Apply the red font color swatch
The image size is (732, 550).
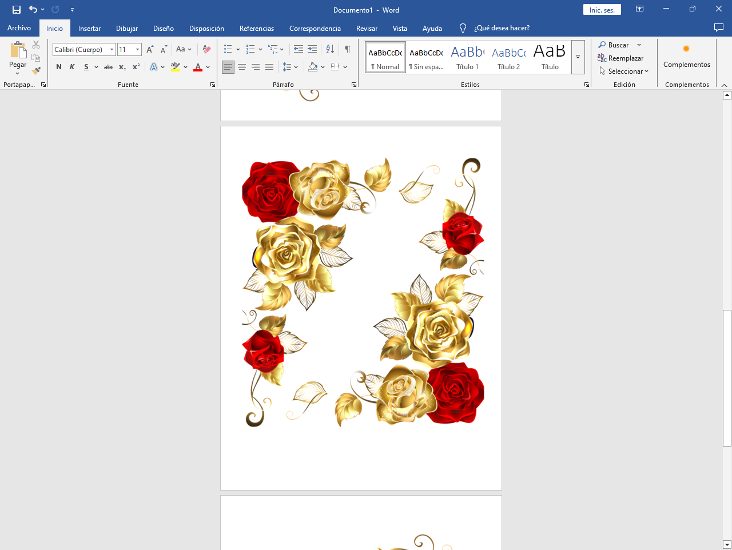point(198,67)
